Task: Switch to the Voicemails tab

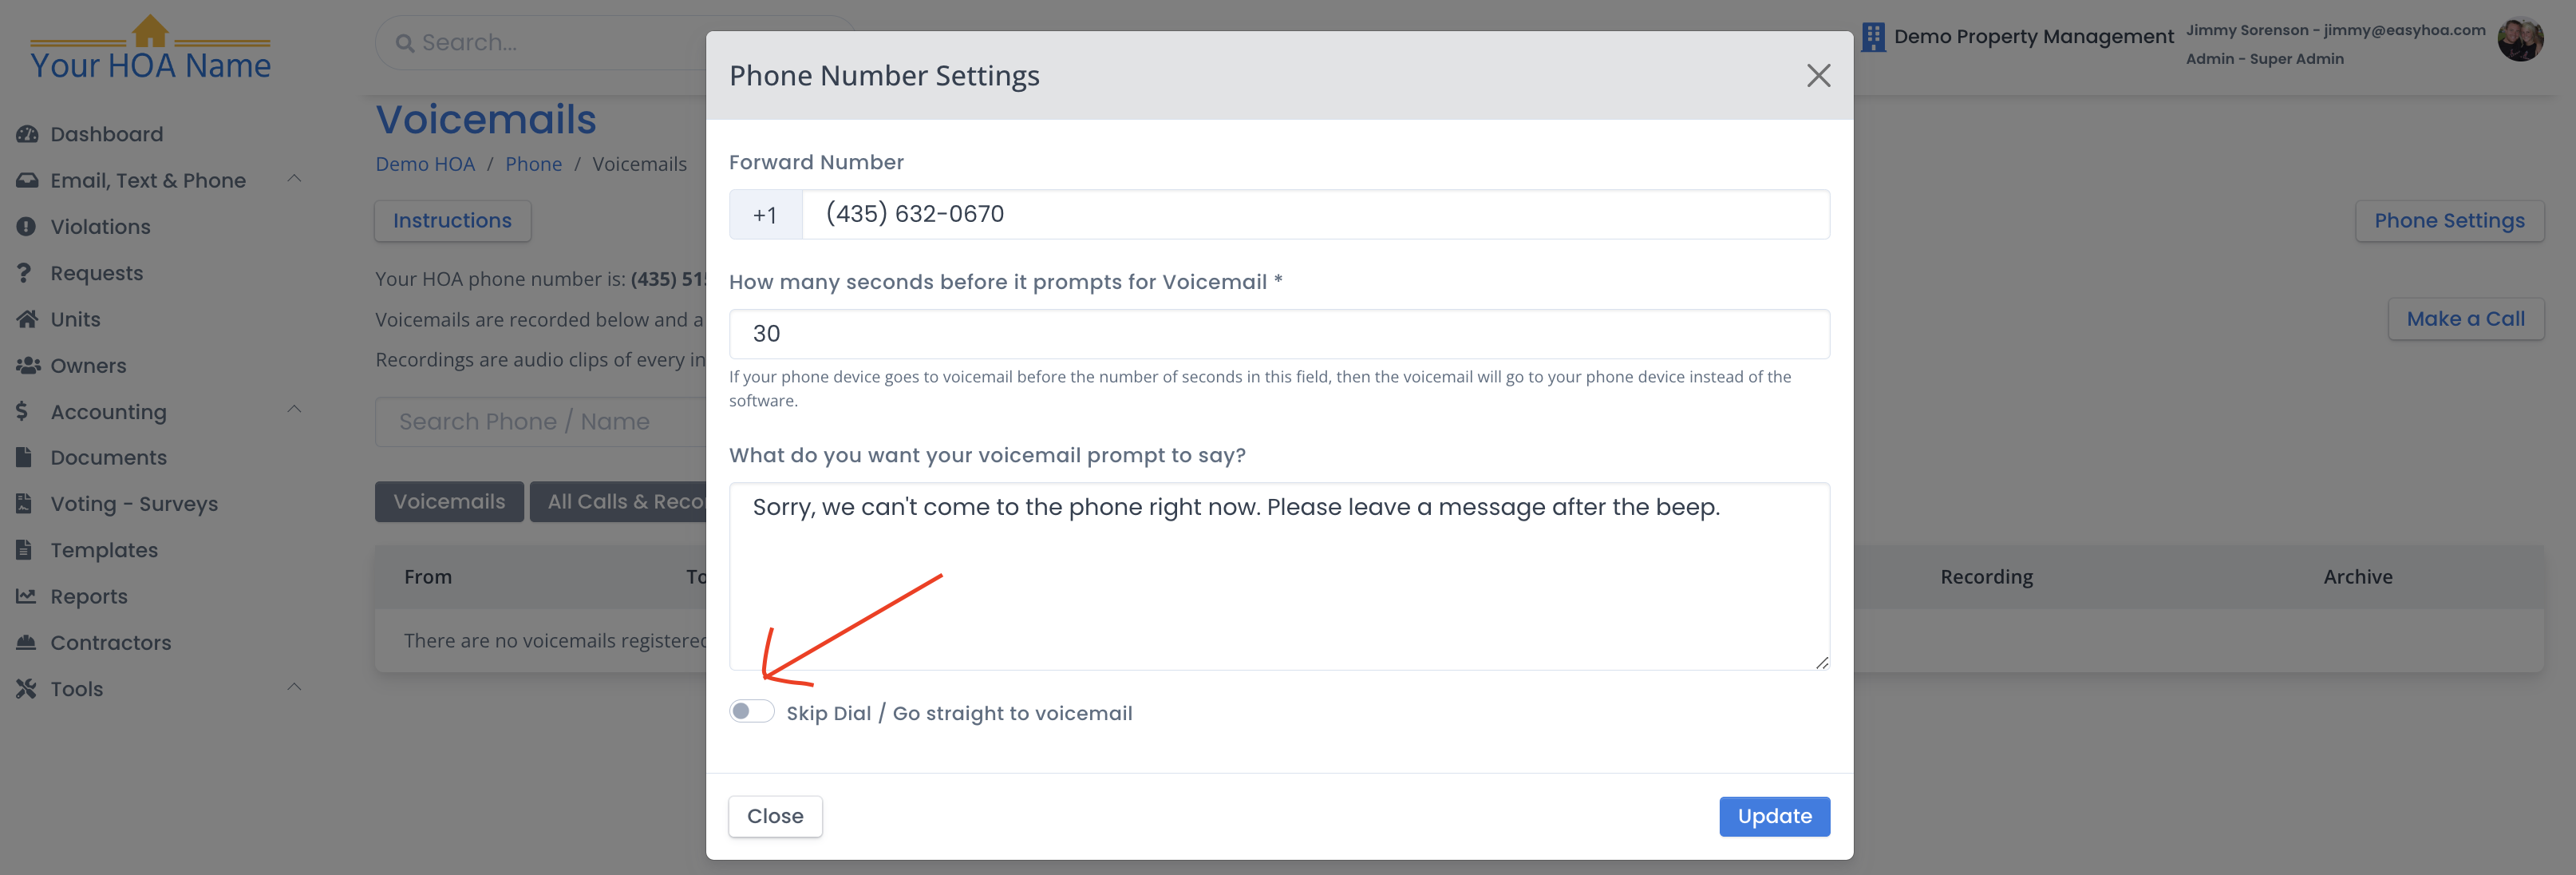Action: pyautogui.click(x=449, y=502)
